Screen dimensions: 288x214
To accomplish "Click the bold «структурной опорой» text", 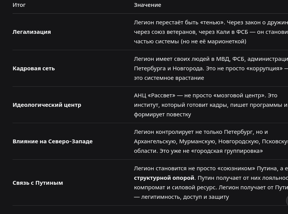I will click(x=164, y=178).
